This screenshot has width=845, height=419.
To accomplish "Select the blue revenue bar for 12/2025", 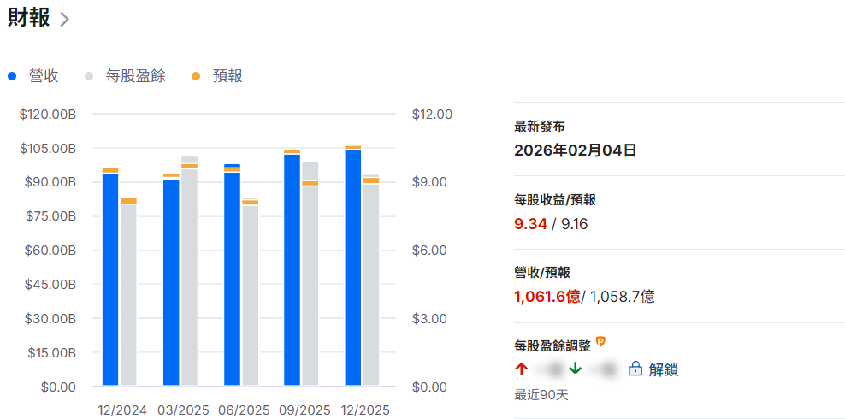I will click(x=353, y=268).
